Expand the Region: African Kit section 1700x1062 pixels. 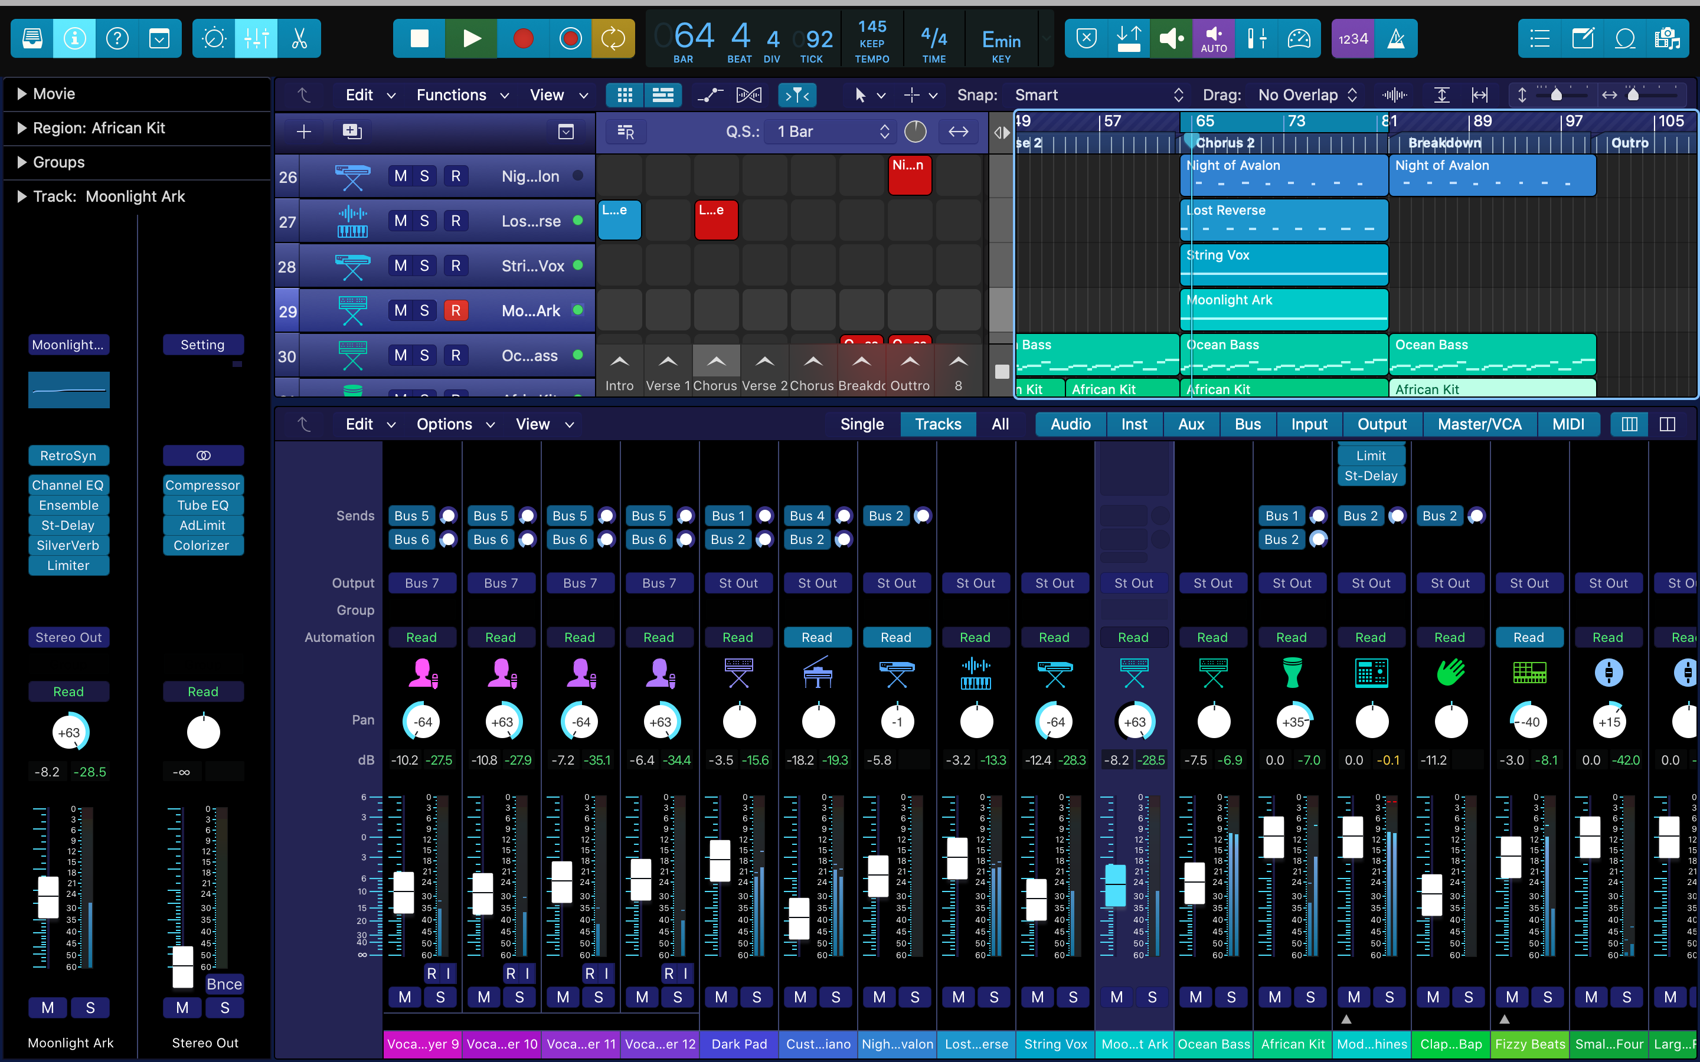22,128
